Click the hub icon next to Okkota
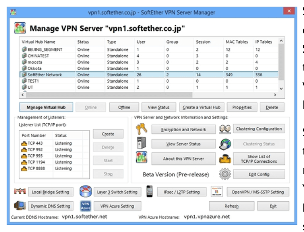The width and height of the screenshot is (304, 232). pyautogui.click(x=24, y=68)
